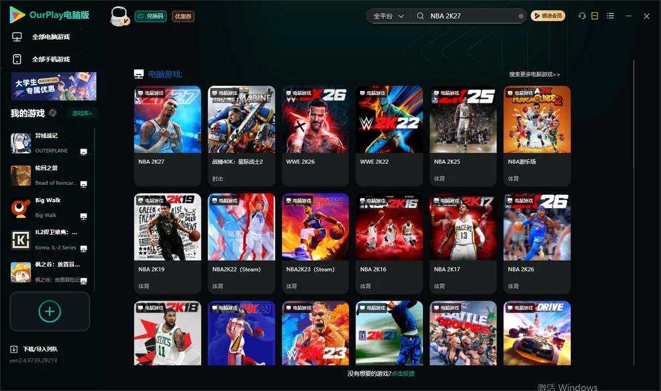Open 搜索更多电脑游戏>> link

coord(534,74)
